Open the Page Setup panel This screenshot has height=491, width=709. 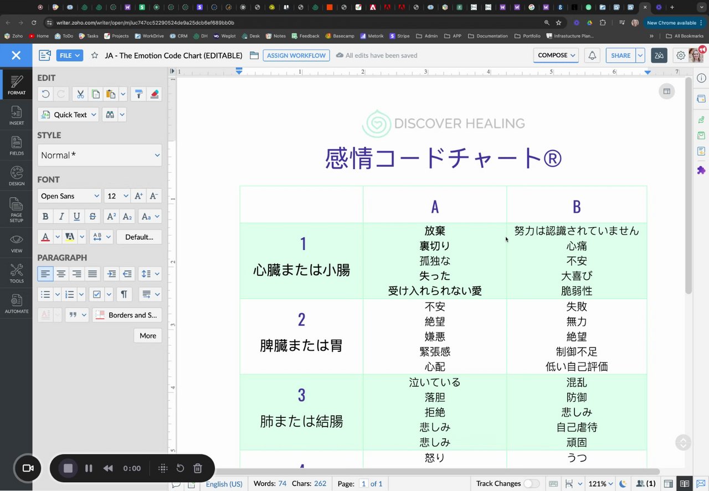[16, 209]
